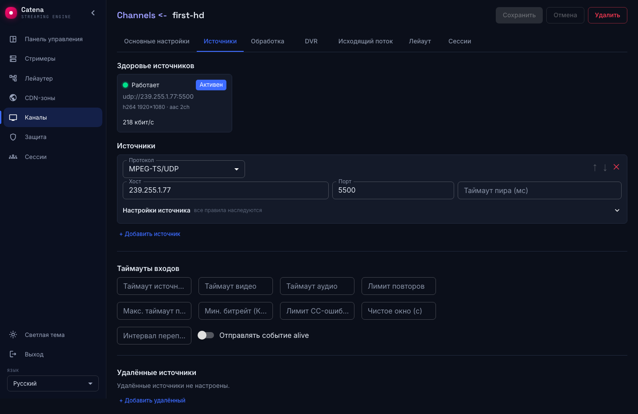Click the Каналы monitor icon

click(x=13, y=117)
